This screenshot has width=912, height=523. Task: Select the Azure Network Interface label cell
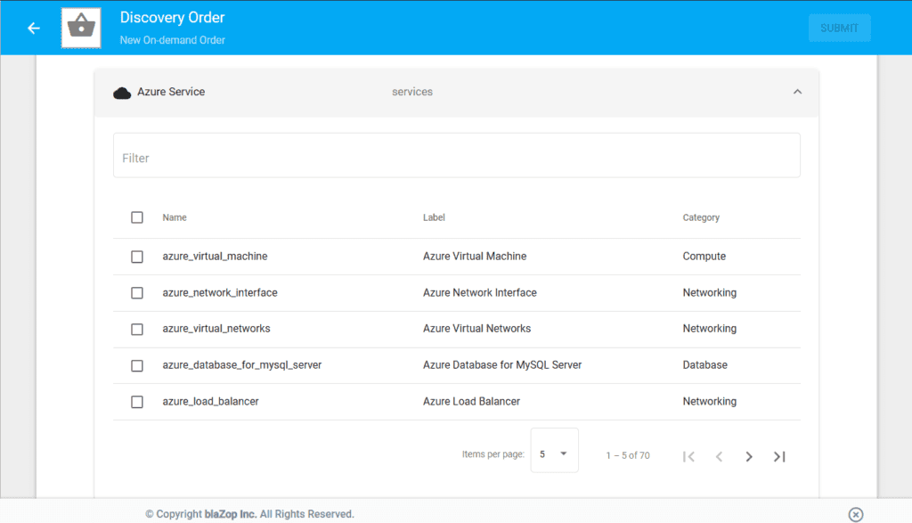(480, 292)
